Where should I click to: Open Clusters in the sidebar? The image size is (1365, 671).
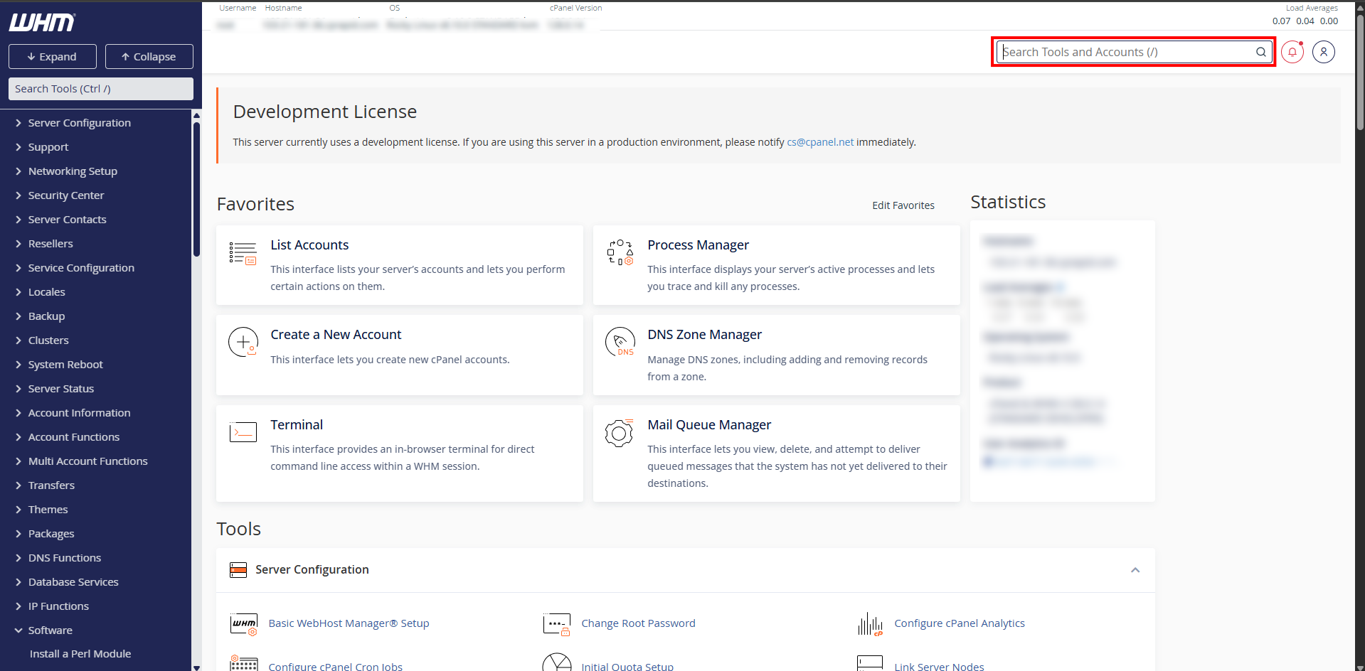[x=48, y=340]
